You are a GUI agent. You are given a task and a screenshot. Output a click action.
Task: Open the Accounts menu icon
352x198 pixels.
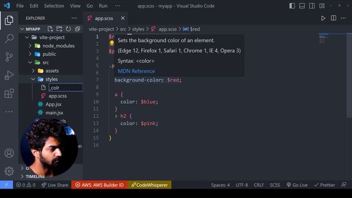pyautogui.click(x=9, y=153)
